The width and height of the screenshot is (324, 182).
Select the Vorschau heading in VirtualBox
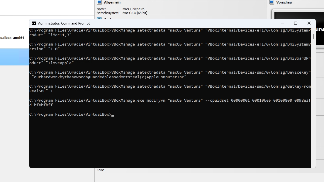pos(284,2)
